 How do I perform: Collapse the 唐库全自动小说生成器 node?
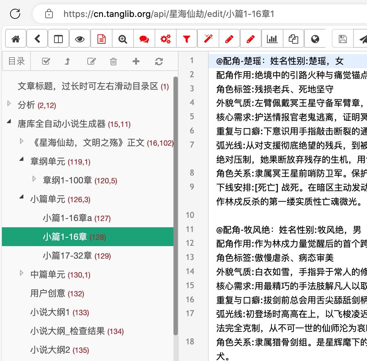pos(9,121)
